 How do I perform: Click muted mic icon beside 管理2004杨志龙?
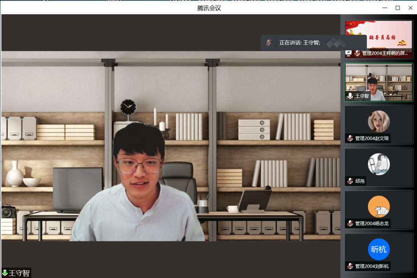pos(350,224)
